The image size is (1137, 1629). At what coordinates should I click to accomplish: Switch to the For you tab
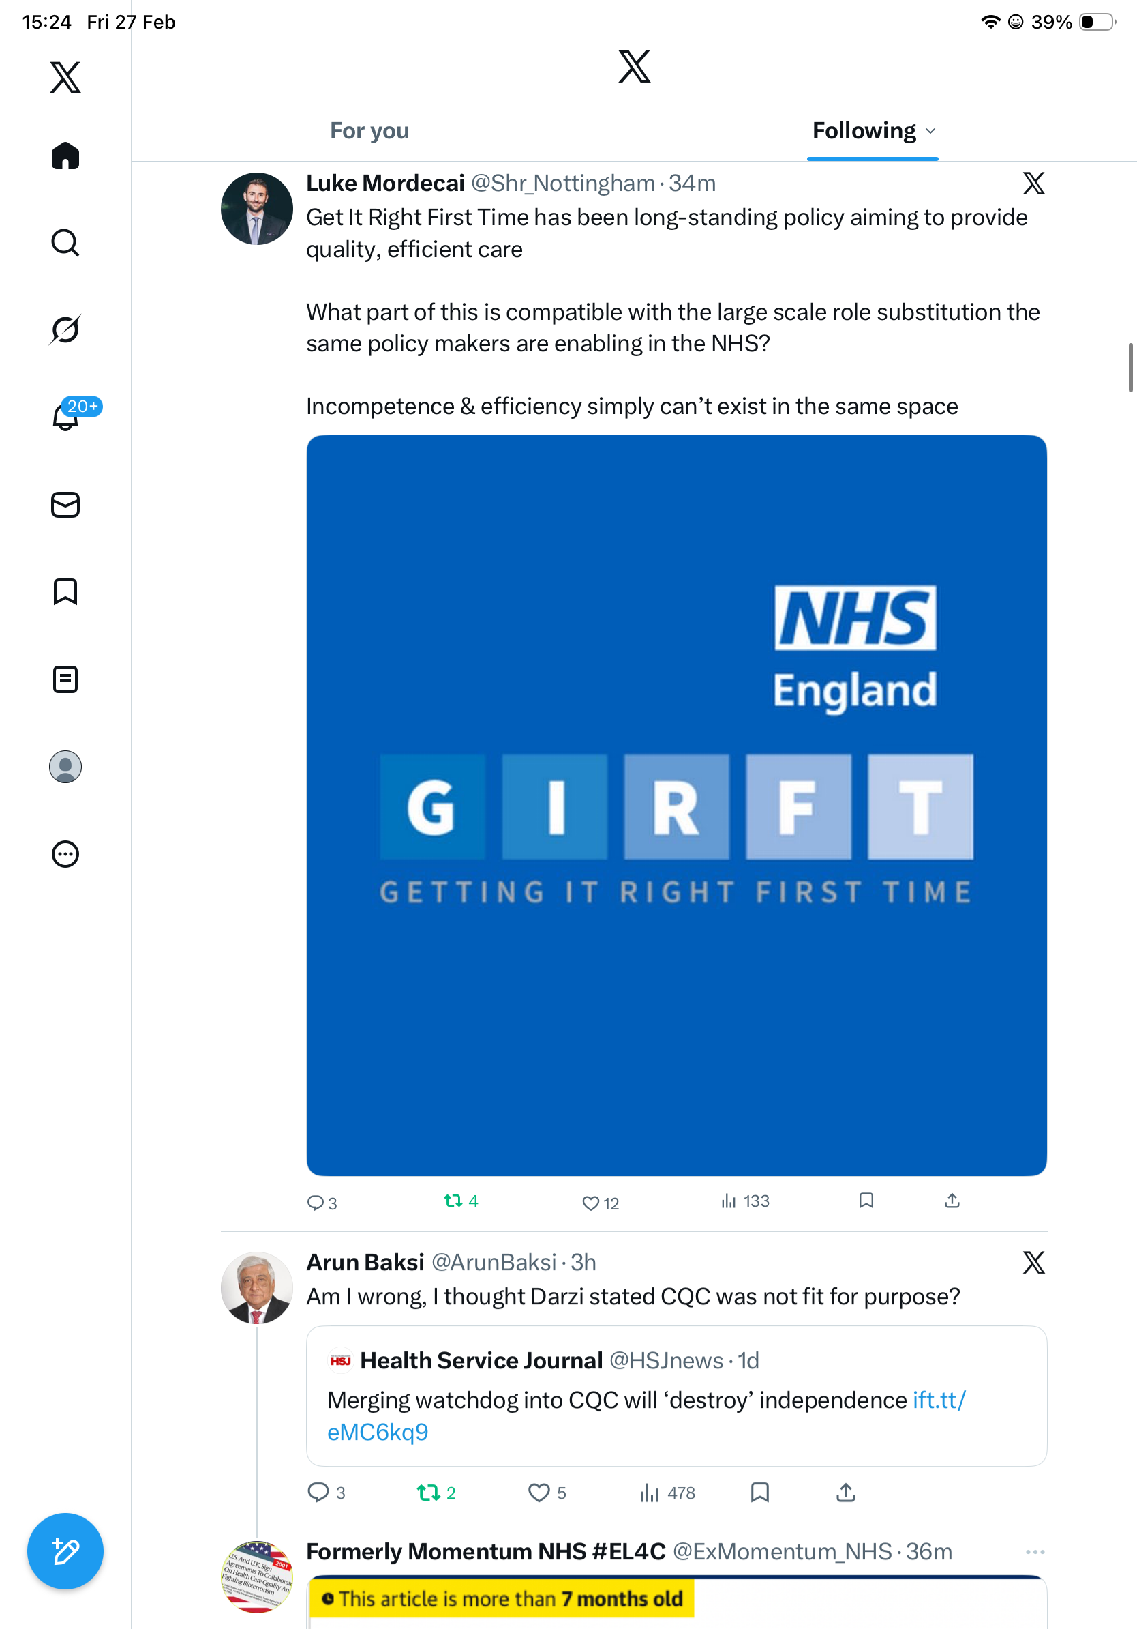click(x=369, y=131)
